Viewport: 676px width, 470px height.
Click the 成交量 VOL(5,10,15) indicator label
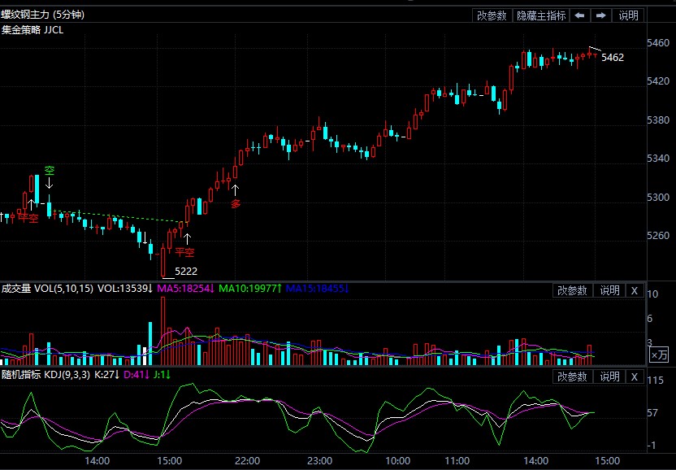(x=47, y=289)
